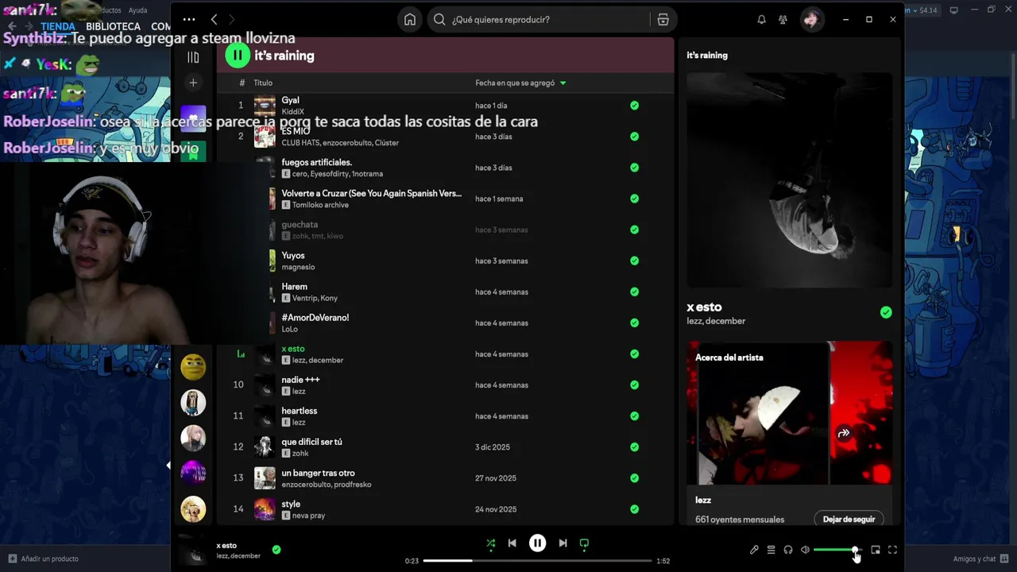The image size is (1017, 572).
Task: Sort by the Título column header
Action: (x=263, y=83)
